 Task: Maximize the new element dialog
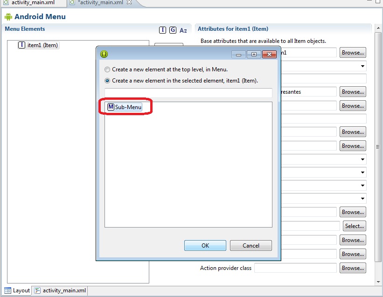pos(254,54)
